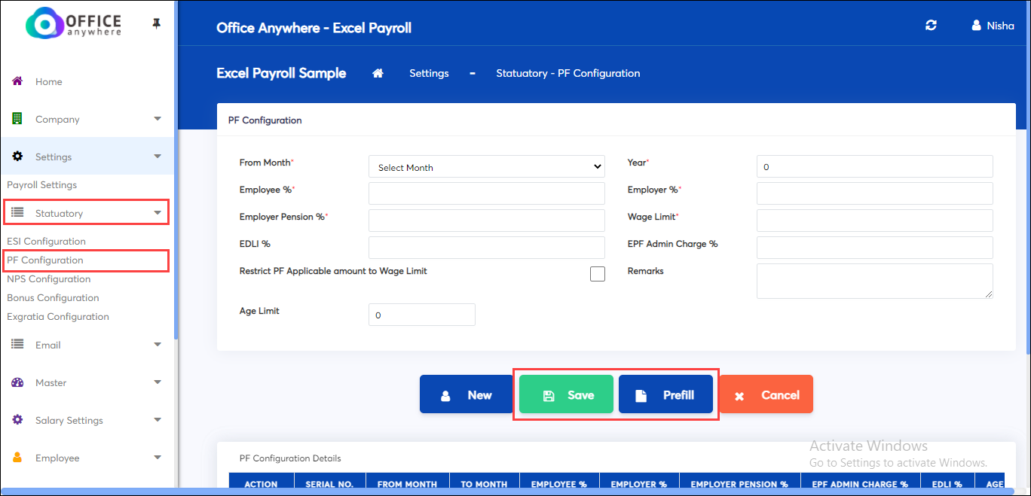Click the Settings gear icon
This screenshot has height=496, width=1031.
coord(17,157)
